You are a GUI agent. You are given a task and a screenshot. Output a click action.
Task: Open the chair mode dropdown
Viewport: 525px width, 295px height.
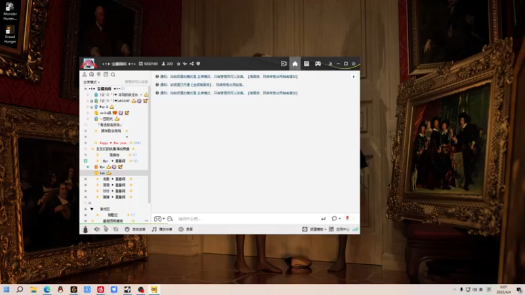tap(91, 82)
